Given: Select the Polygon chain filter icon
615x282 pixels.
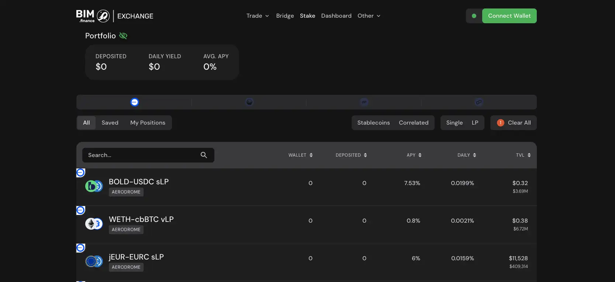Looking at the screenshot, I should click(478, 102).
